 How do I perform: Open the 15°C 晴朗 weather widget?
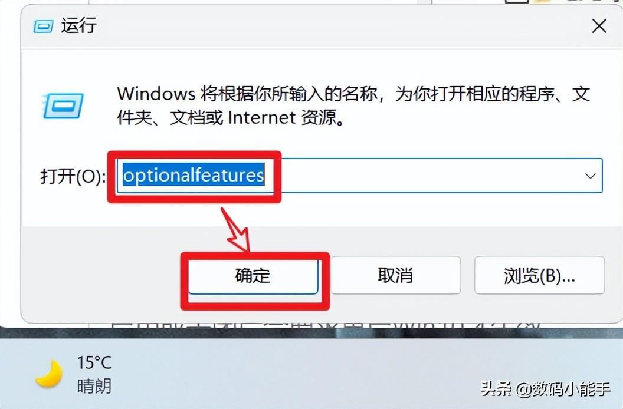pos(74,374)
